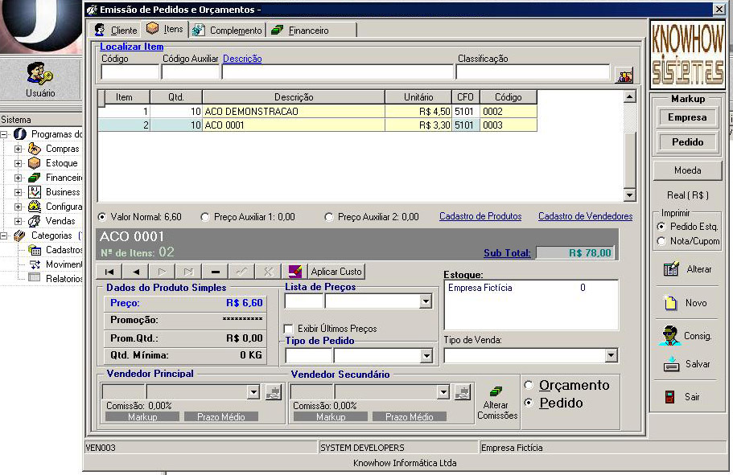Click the Salvar icon button

tap(672, 364)
